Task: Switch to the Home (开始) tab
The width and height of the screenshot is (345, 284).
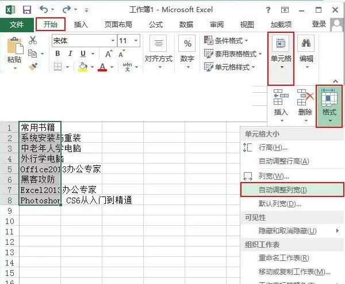Action: coord(51,24)
